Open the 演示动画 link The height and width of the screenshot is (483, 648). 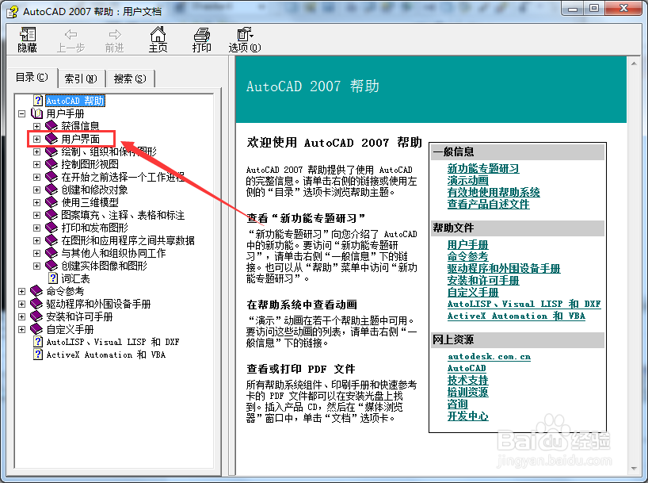[468, 181]
